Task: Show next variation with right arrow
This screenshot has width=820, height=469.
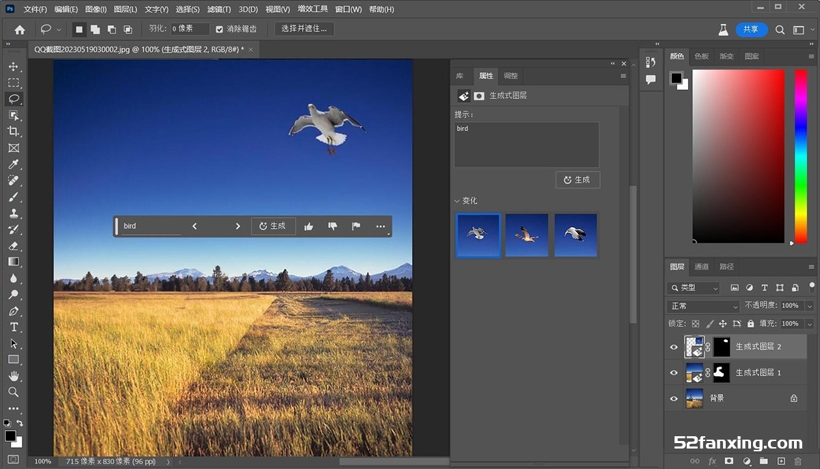Action: click(238, 226)
